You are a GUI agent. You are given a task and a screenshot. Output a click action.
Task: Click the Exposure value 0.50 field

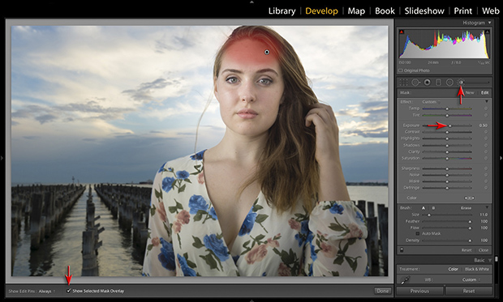click(x=483, y=125)
